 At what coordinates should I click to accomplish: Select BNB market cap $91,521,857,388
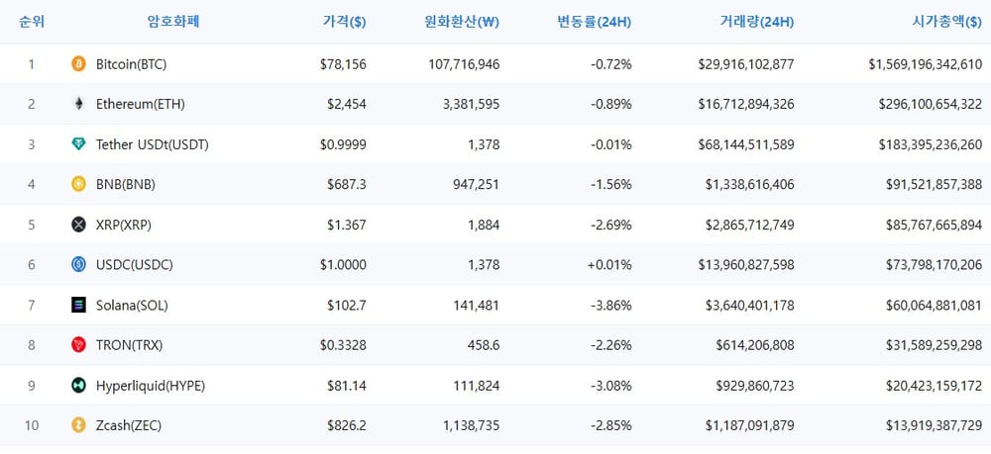tap(935, 185)
